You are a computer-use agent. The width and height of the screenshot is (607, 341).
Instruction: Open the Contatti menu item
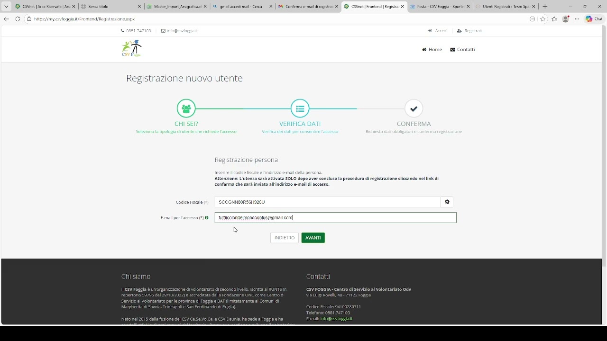[x=462, y=50]
